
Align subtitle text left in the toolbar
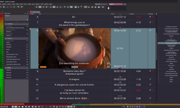[x=37, y=7]
